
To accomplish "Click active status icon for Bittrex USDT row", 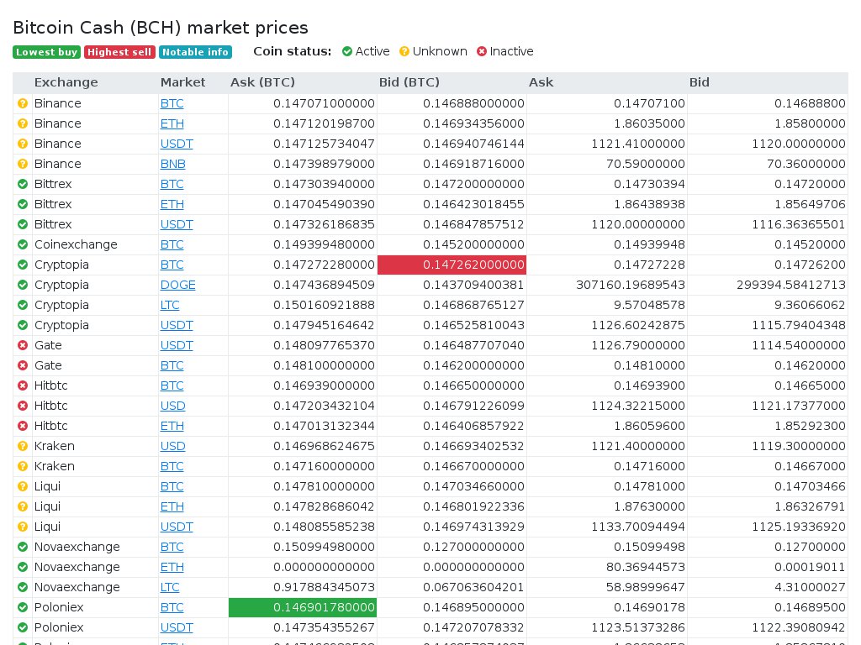I will (x=23, y=224).
